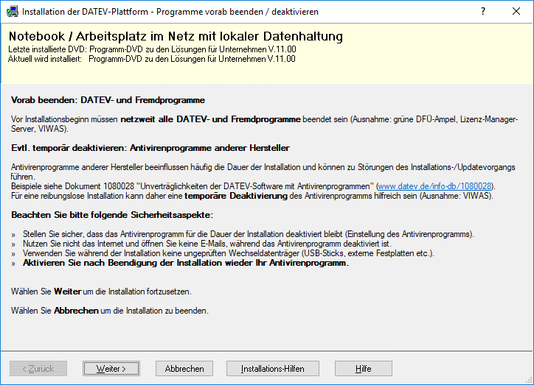Click heading 'Notebook / Arbeitsplatz im Netz mit lokaler Datenhaltung'
Viewport: 534px width, 385px height.
click(x=176, y=36)
